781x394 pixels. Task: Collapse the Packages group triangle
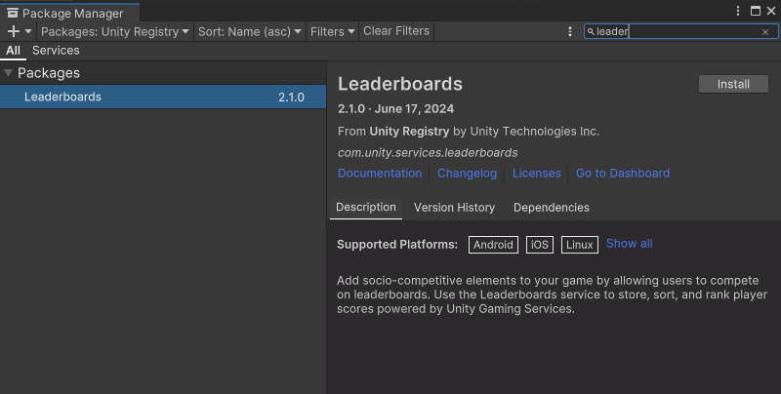(8, 73)
